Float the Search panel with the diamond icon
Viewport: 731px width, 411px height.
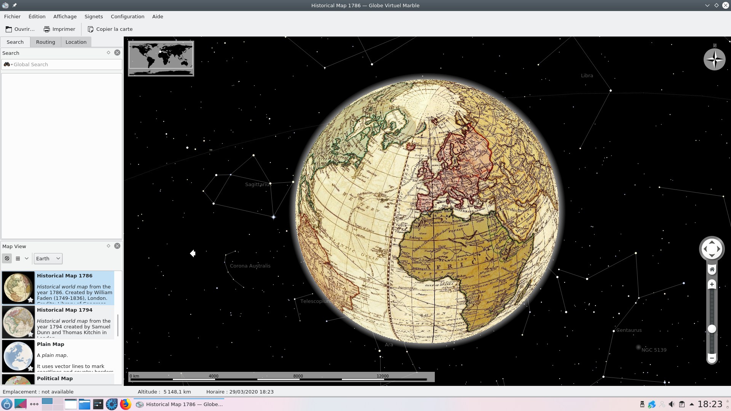109,53
